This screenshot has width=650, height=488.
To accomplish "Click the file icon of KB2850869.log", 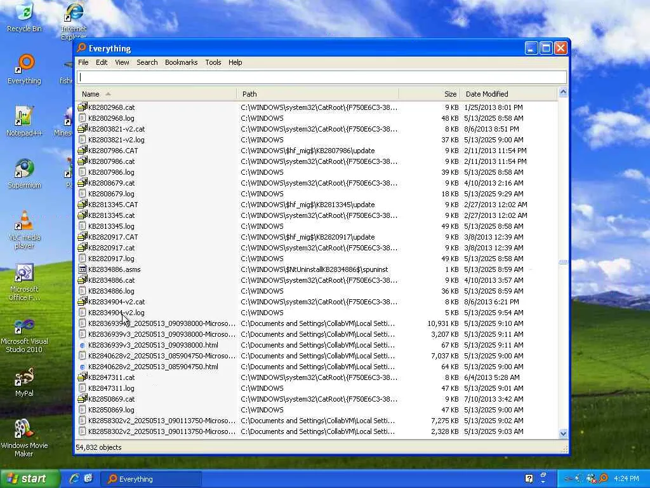I will (83, 410).
